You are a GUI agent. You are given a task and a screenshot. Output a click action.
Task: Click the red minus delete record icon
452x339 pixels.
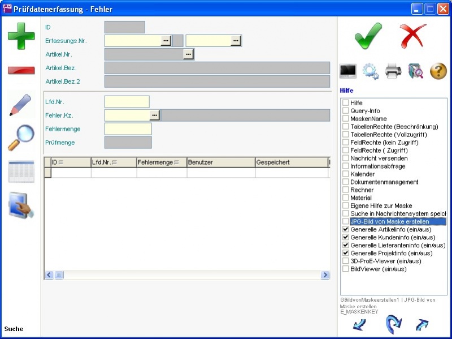(x=21, y=70)
